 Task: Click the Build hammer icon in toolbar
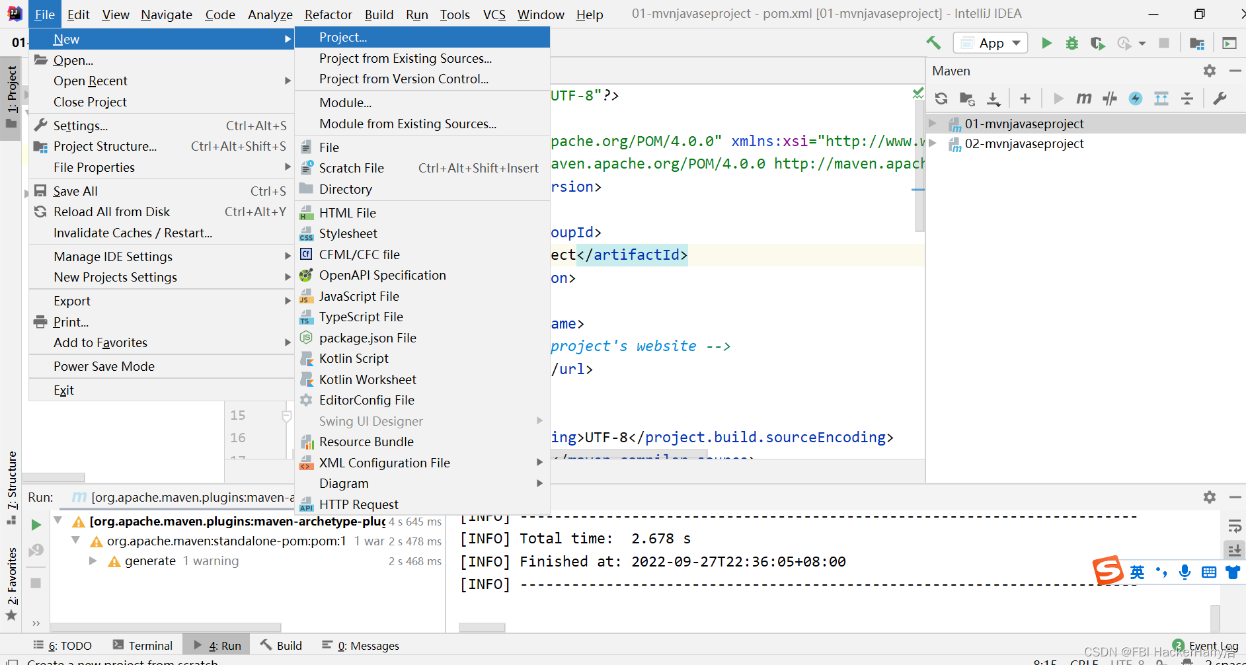point(933,44)
